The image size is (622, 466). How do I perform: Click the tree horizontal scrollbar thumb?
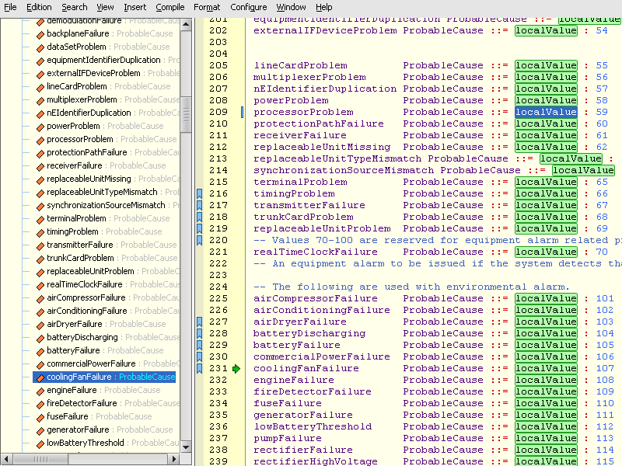[x=40, y=459]
